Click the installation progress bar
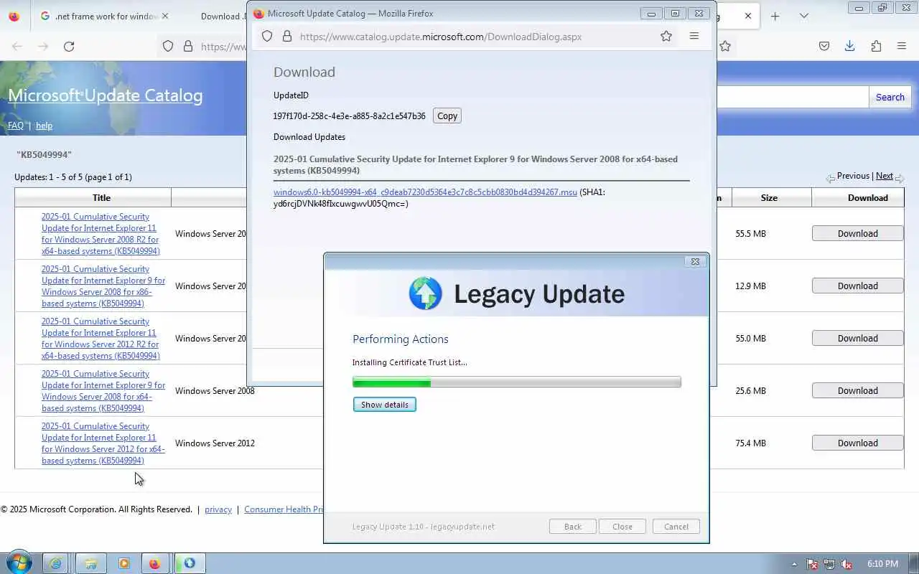The height and width of the screenshot is (574, 919). click(x=517, y=382)
